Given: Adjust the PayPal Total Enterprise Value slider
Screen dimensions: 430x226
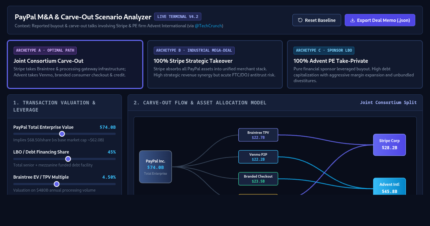Looking at the screenshot, I should (64, 134).
